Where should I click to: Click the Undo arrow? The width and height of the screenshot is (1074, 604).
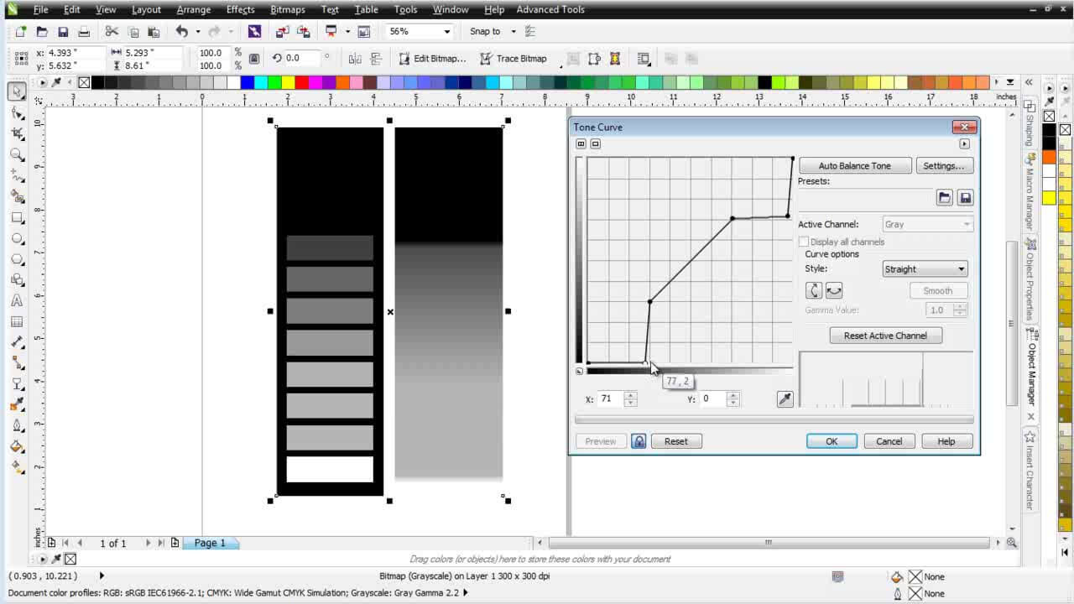tap(182, 32)
